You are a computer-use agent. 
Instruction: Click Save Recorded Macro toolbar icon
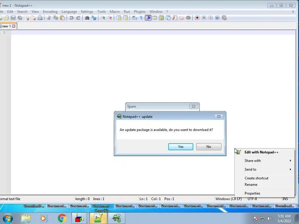coord(224,18)
